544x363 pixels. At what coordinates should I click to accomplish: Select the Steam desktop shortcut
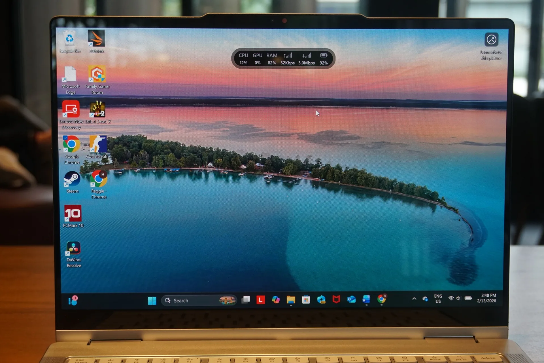point(72,182)
